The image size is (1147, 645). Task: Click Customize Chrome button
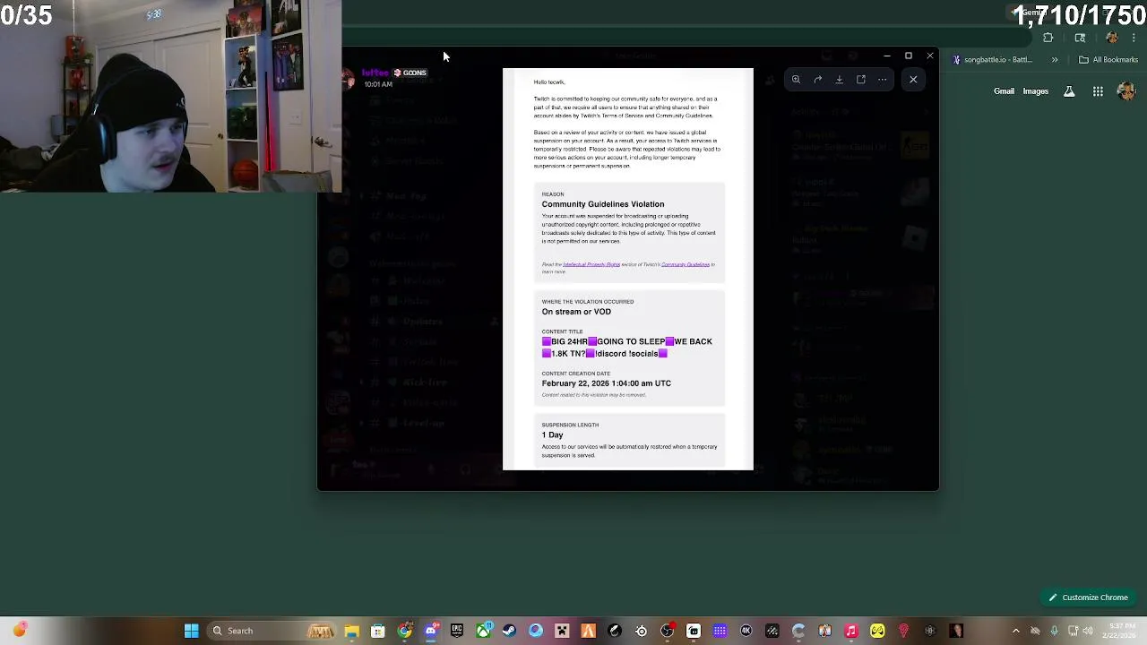click(1089, 598)
